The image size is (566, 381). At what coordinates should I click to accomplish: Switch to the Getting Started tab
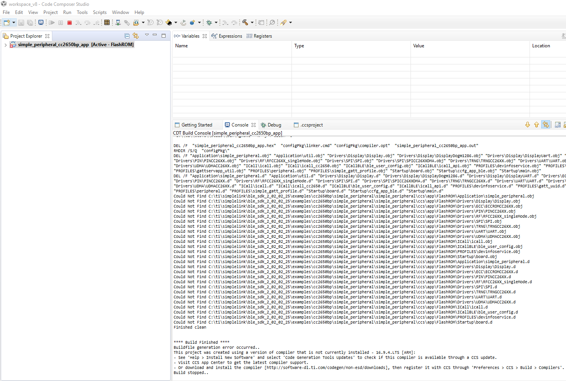click(193, 125)
